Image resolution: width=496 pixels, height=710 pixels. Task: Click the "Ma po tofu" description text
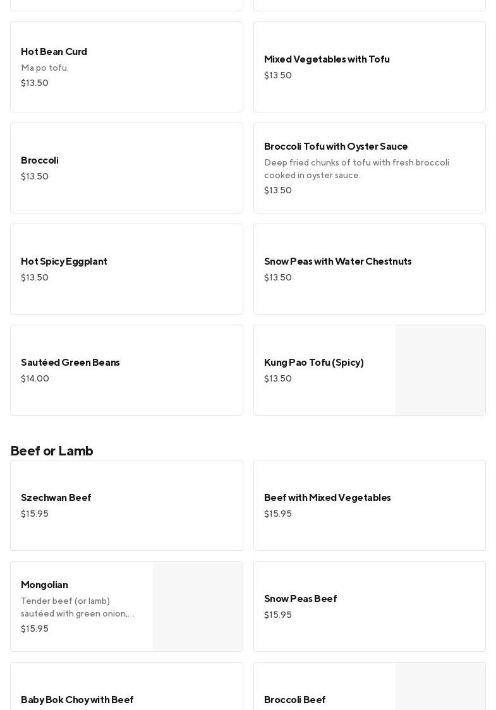45,68
